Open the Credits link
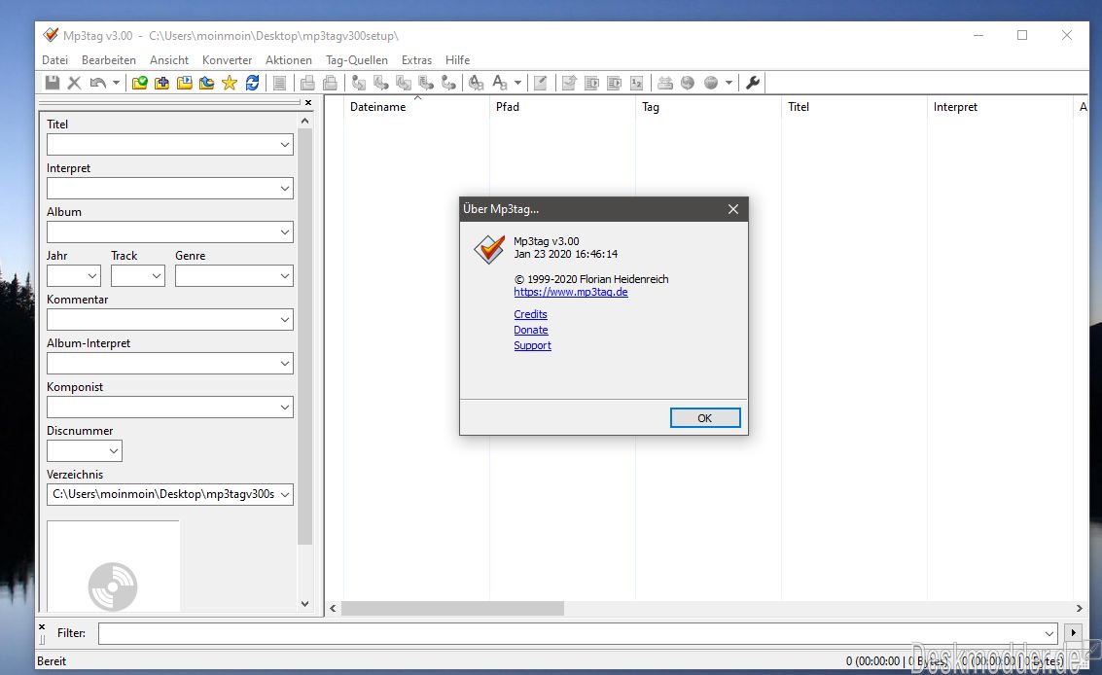1102x675 pixels. (x=531, y=314)
